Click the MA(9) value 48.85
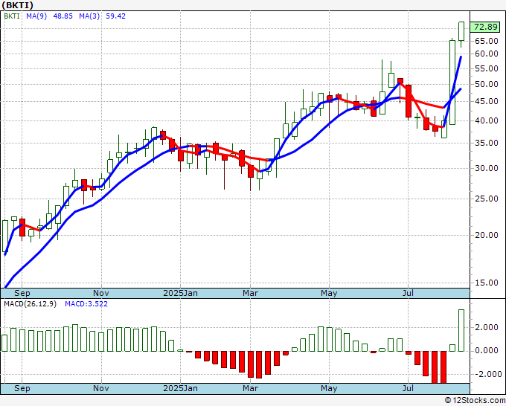The height and width of the screenshot is (406, 506). [x=63, y=16]
